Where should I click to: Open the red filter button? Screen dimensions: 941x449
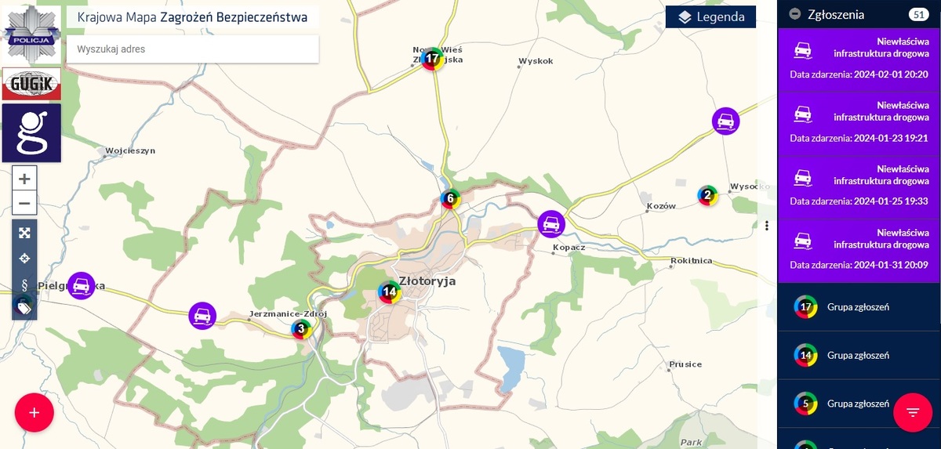coord(913,412)
